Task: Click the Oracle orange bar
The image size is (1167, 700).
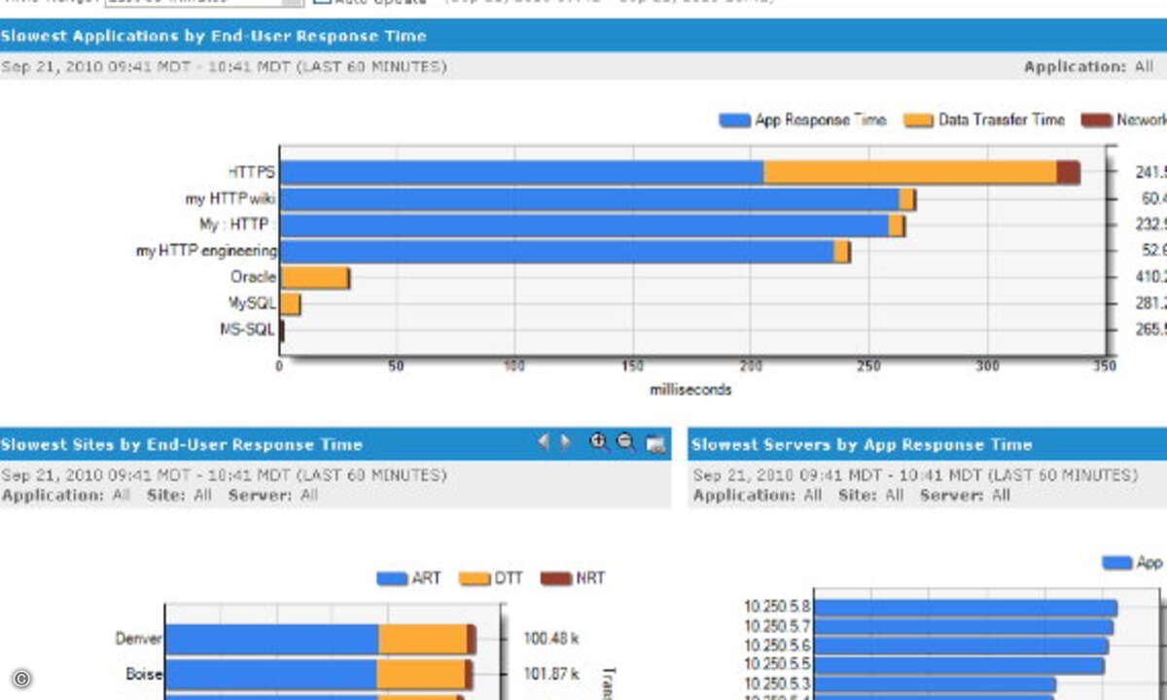Action: pos(315,278)
